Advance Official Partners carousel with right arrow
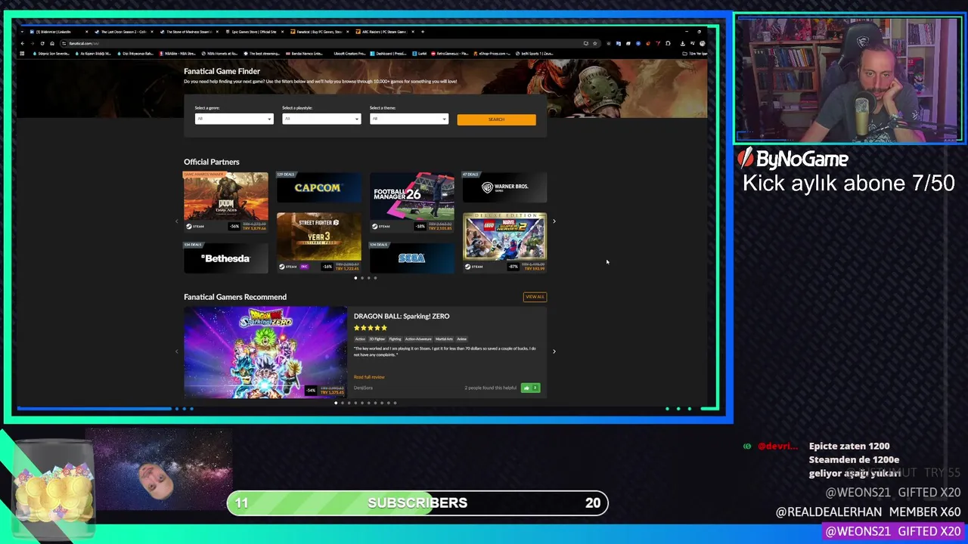Screen dimensions: 968x544 click(554, 221)
